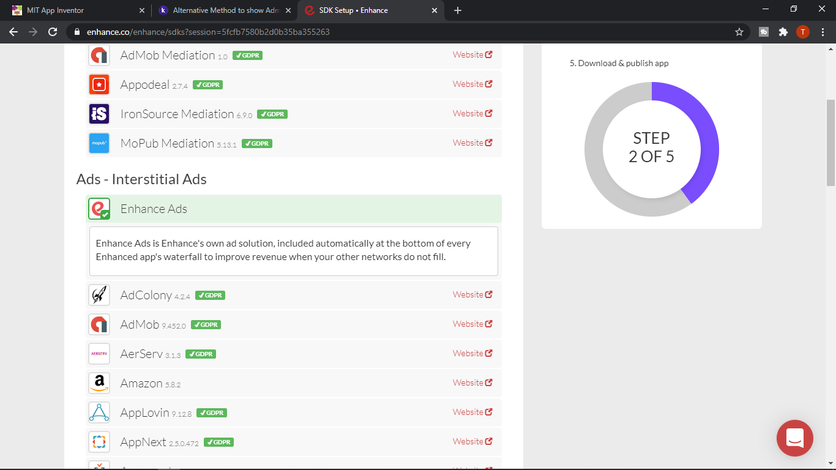Open the Chrome profile avatar
836x470 pixels.
coord(802,32)
